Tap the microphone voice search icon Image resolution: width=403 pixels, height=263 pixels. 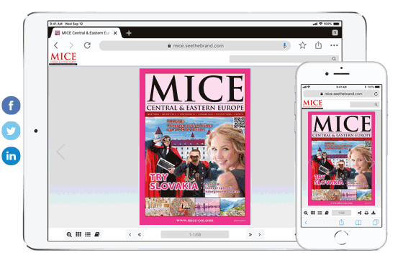284,46
